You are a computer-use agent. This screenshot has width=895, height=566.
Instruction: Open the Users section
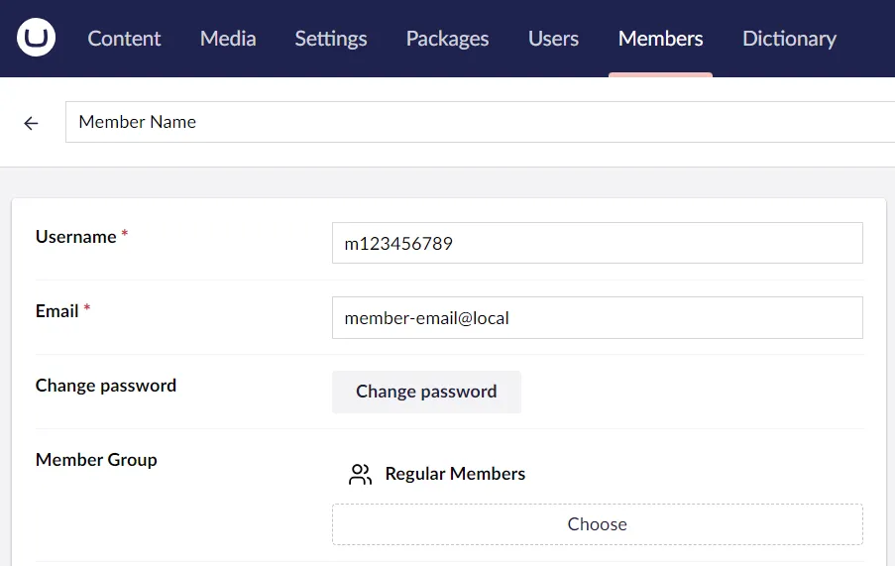click(x=553, y=39)
